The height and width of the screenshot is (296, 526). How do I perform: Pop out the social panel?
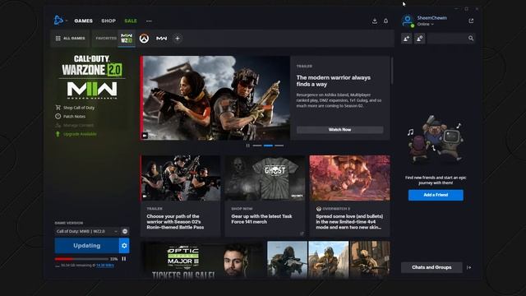(471, 21)
